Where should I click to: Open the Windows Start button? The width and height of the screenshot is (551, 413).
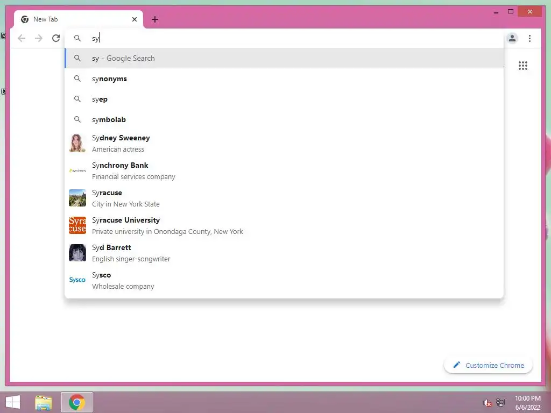pyautogui.click(x=13, y=402)
